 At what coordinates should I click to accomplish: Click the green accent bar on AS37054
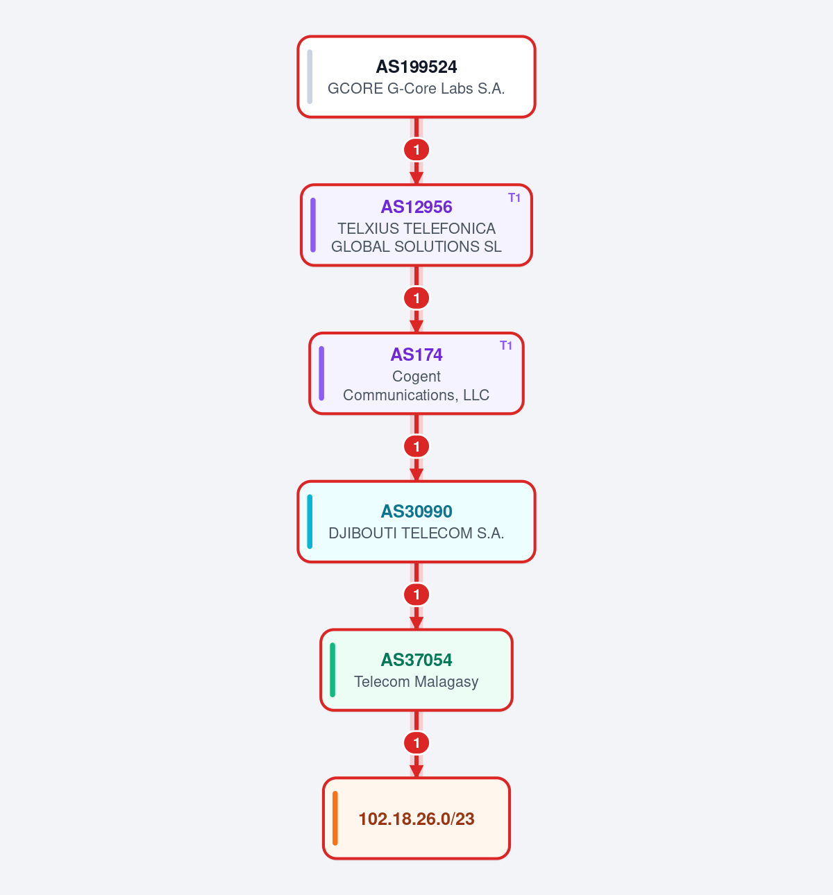333,670
